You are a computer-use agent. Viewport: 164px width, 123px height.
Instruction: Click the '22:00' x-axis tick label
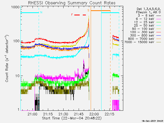(x=94, y=114)
